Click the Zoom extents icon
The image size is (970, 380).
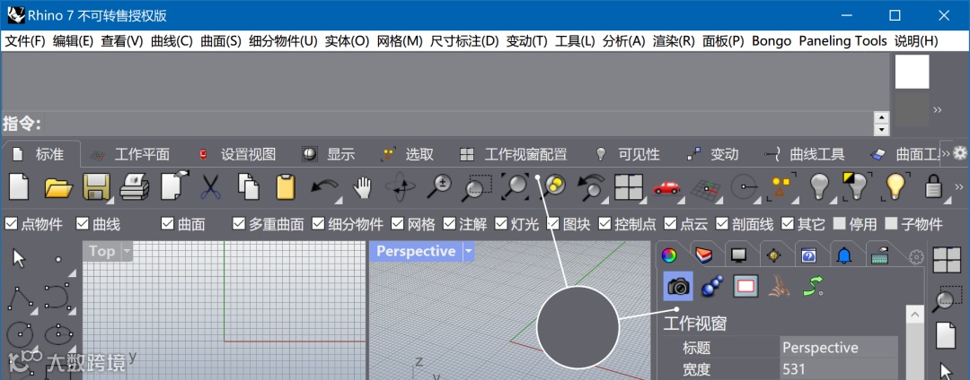(x=515, y=187)
